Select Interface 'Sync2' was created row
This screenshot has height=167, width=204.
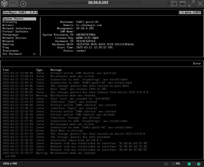50,102
